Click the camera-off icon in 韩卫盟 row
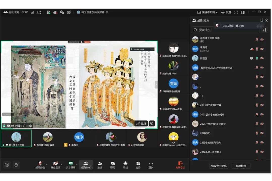 (262, 58)
